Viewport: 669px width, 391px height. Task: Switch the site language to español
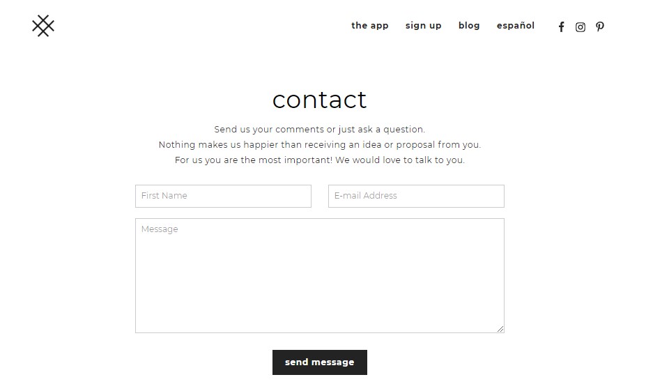point(515,26)
